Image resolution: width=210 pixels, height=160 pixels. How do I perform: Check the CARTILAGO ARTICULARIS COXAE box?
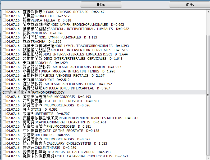coord(4,84)
